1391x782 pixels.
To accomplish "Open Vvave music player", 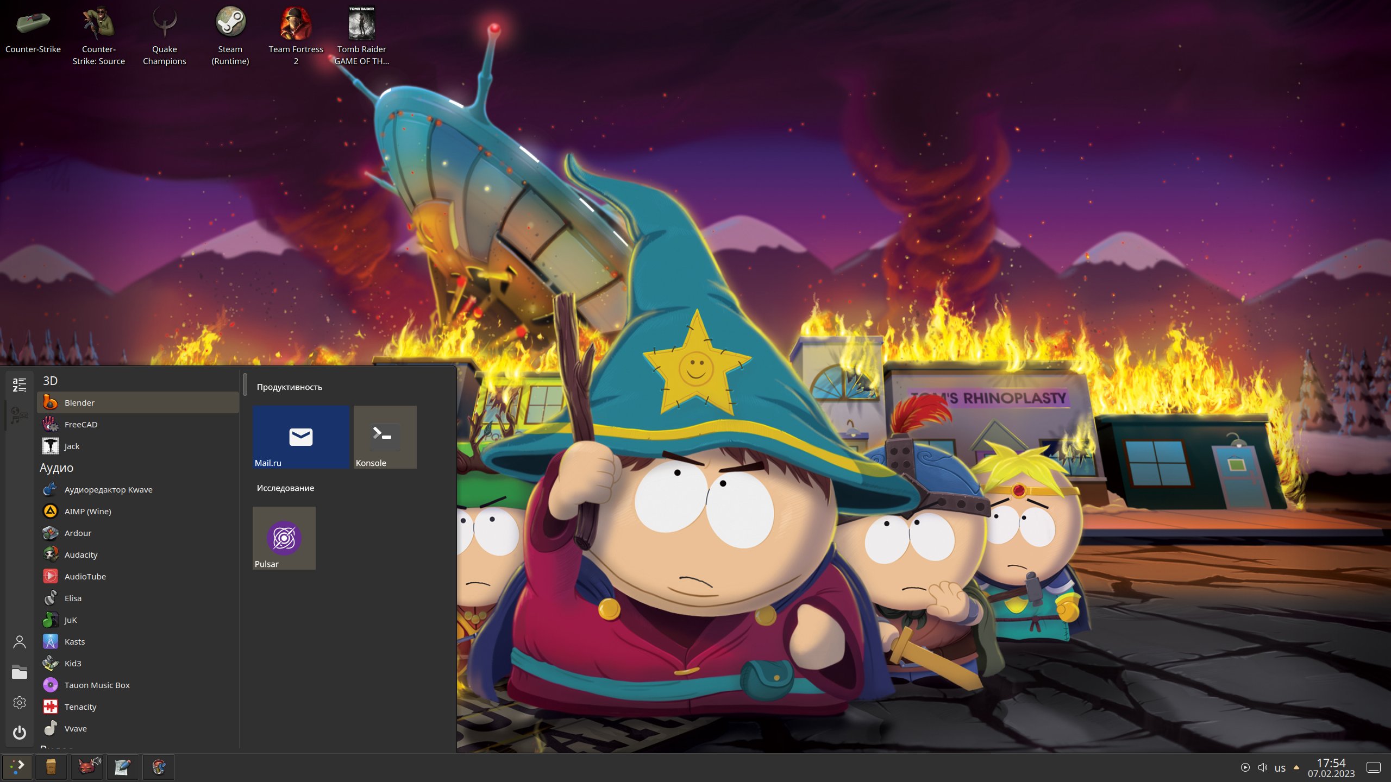I will (138, 728).
